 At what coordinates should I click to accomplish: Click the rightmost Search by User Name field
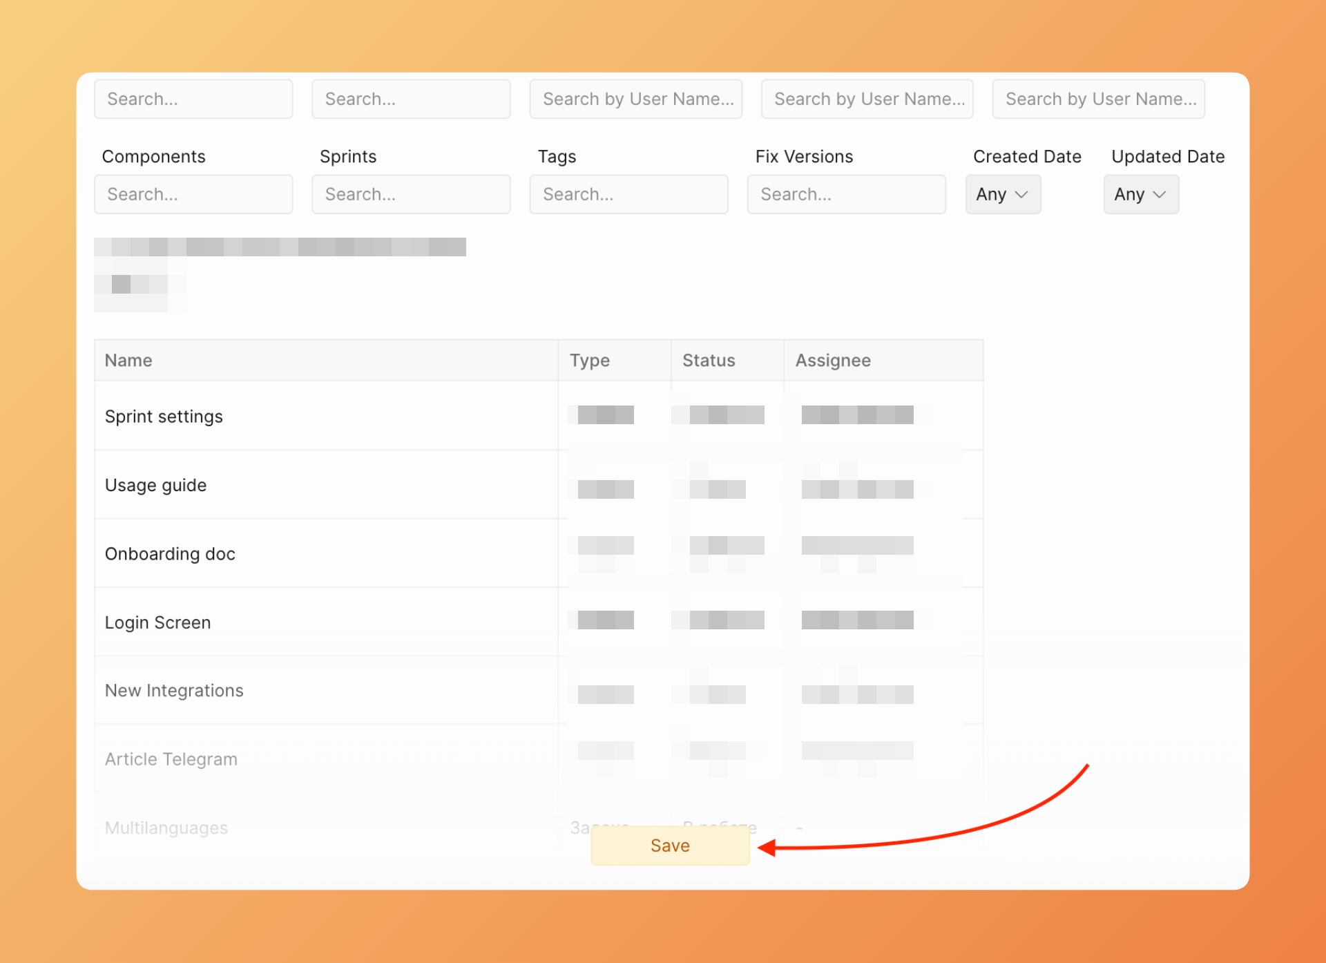1098,99
